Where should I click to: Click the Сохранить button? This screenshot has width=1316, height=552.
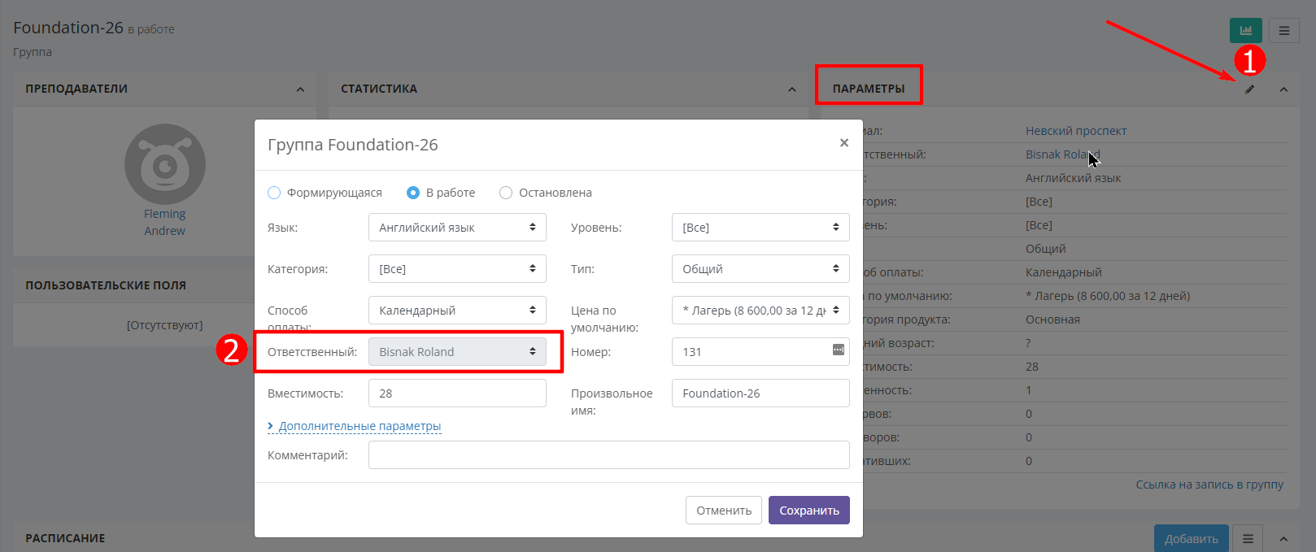(x=809, y=511)
